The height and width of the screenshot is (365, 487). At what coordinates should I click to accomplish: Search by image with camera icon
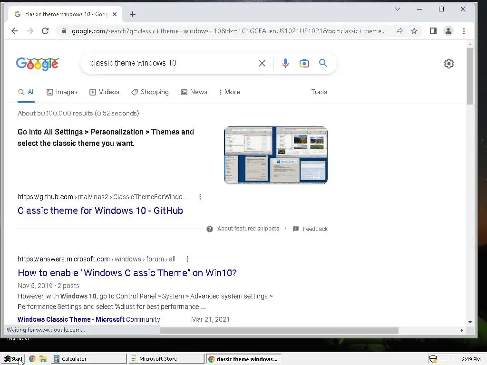point(304,63)
